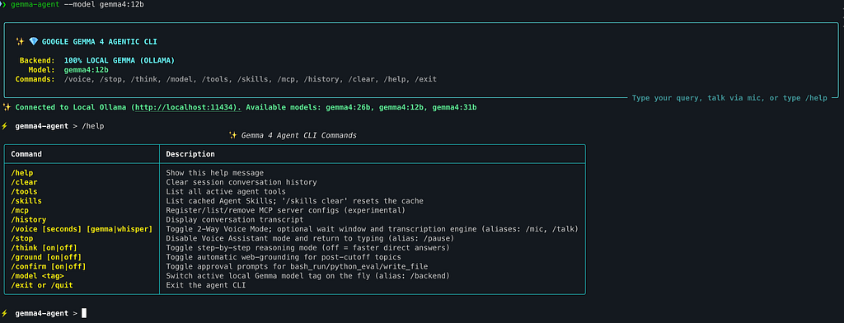Click 'Exit the agent CLI' description
The width and height of the screenshot is (844, 323).
(205, 285)
